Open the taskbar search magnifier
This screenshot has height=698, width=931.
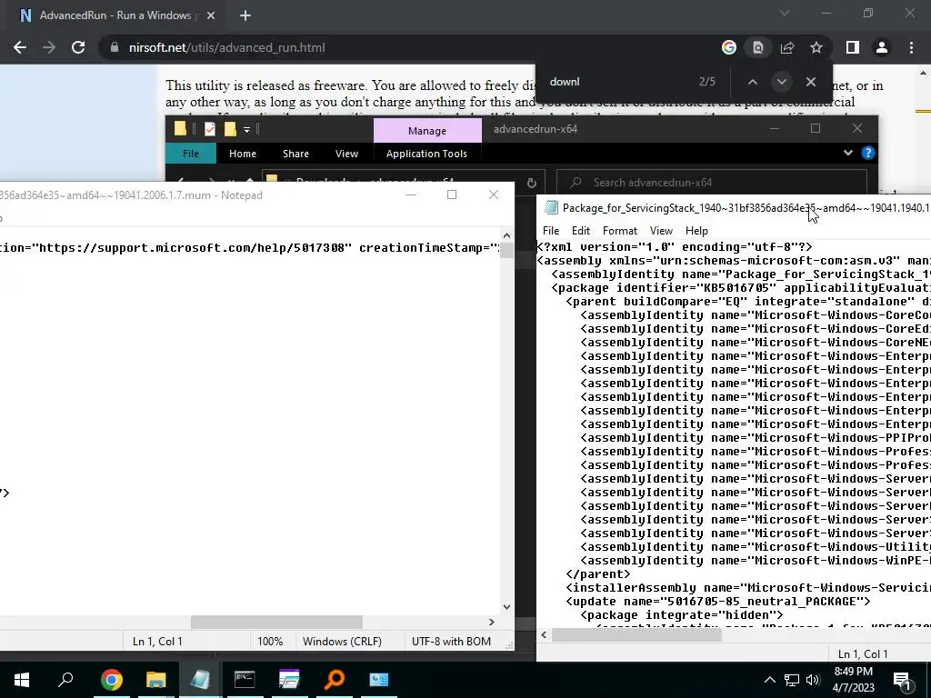click(65, 680)
